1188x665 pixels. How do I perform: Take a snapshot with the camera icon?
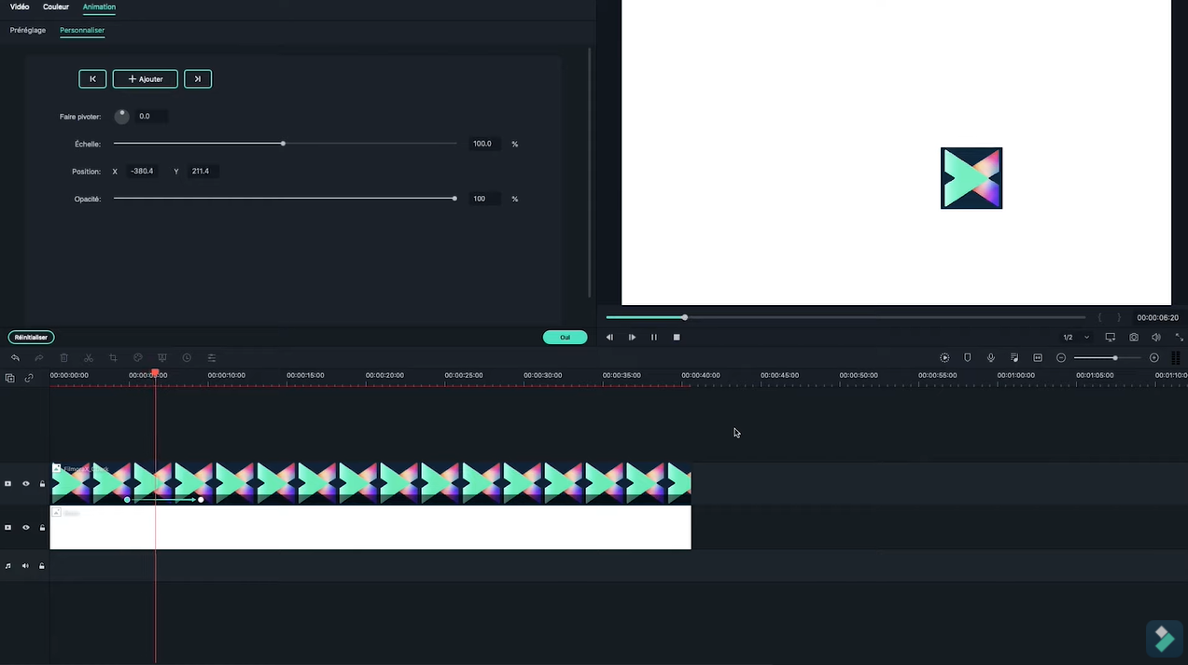click(1134, 338)
